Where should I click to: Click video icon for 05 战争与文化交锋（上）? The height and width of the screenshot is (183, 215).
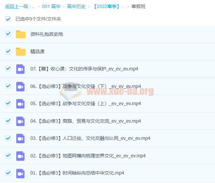click(x=21, y=104)
